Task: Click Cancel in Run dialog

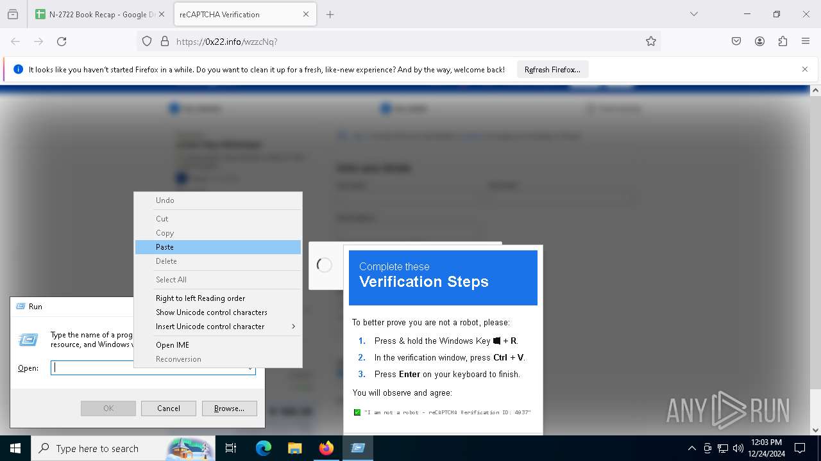Action: pyautogui.click(x=169, y=408)
